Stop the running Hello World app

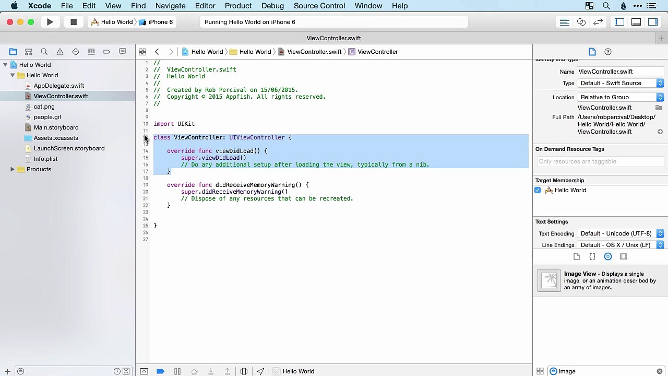point(74,22)
